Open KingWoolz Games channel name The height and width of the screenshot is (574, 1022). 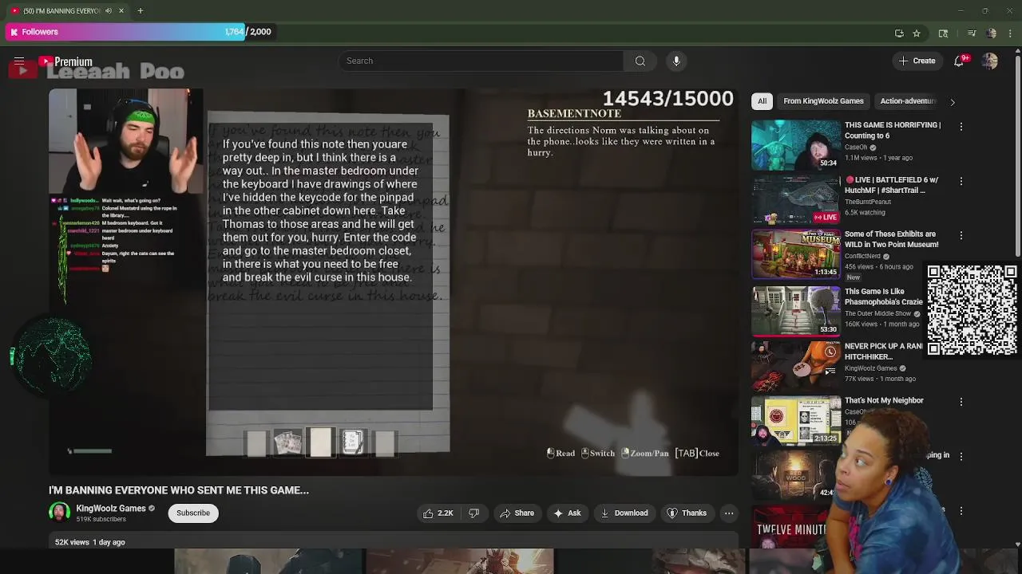click(x=111, y=508)
